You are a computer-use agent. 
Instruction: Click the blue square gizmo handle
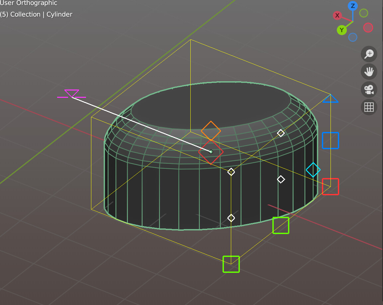click(330, 141)
